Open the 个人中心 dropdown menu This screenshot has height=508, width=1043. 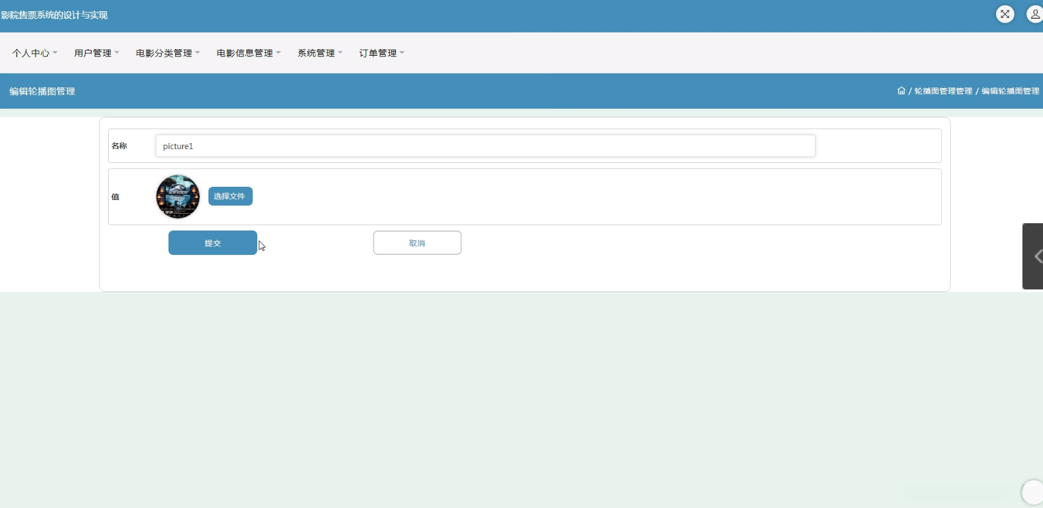point(34,53)
